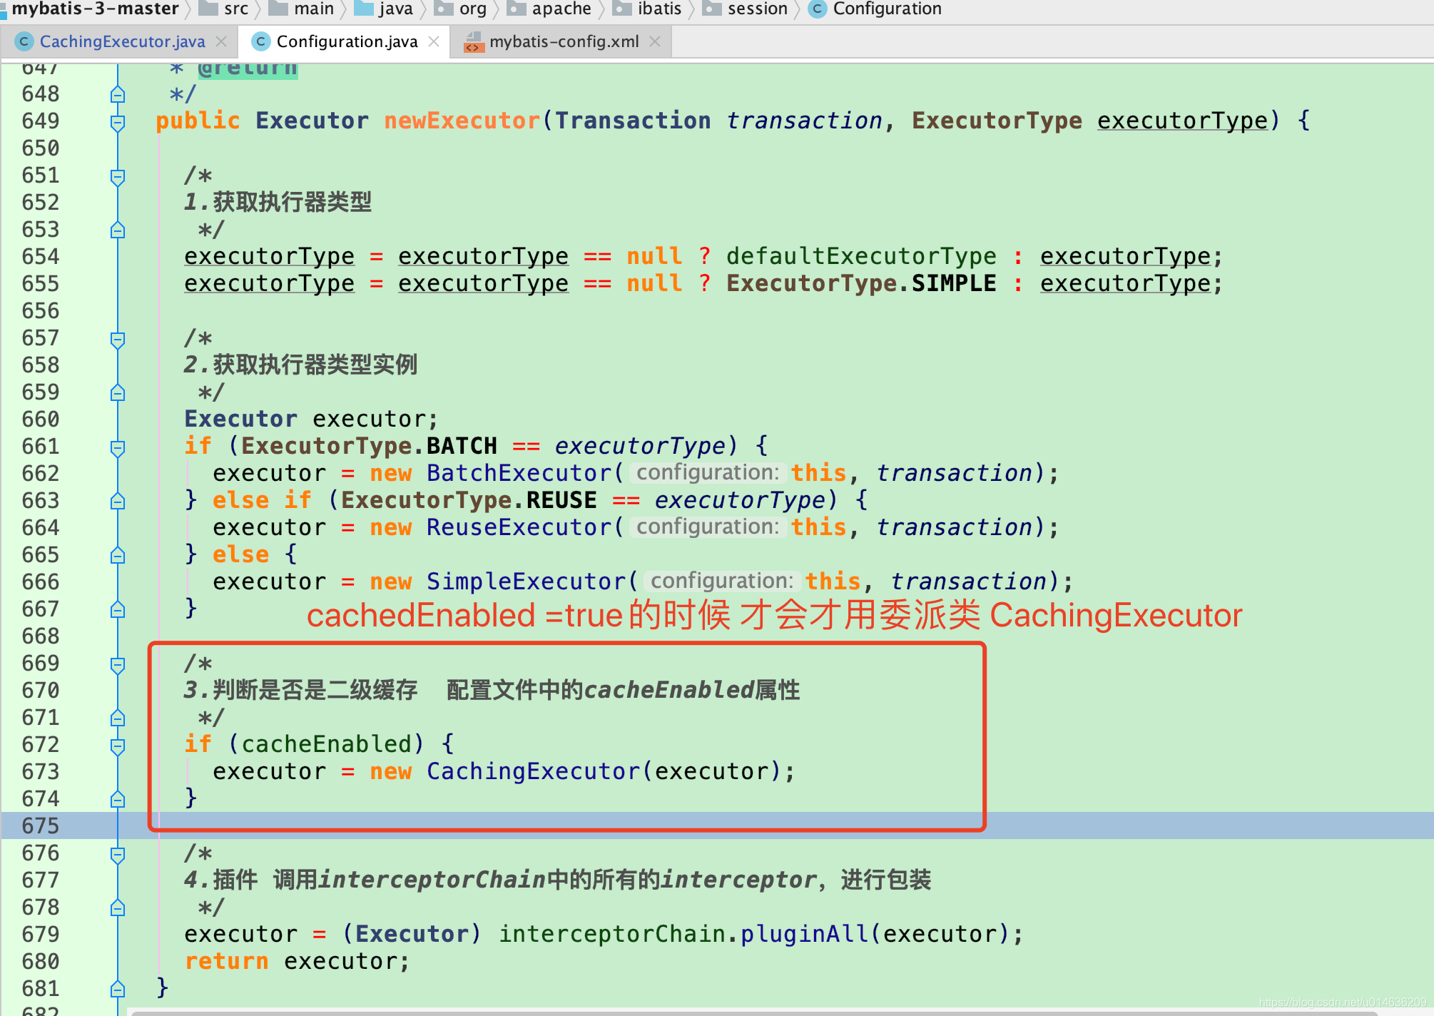This screenshot has width=1434, height=1016.
Task: Close Configuration.java tab
Action: pyautogui.click(x=434, y=42)
